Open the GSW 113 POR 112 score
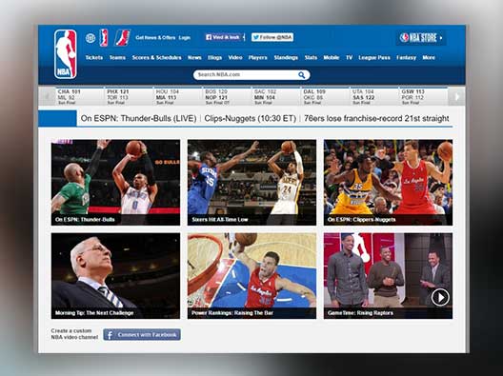The image size is (503, 376). point(423,96)
